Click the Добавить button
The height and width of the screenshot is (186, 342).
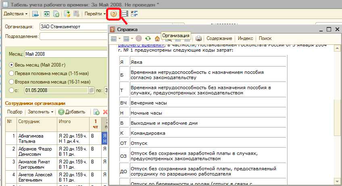72,112
